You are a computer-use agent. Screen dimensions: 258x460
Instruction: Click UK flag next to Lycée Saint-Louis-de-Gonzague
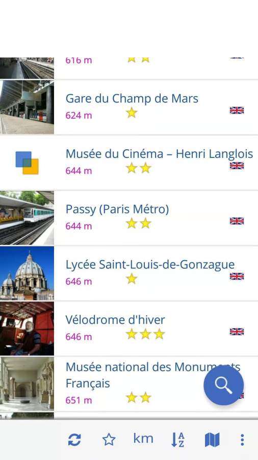point(237,277)
